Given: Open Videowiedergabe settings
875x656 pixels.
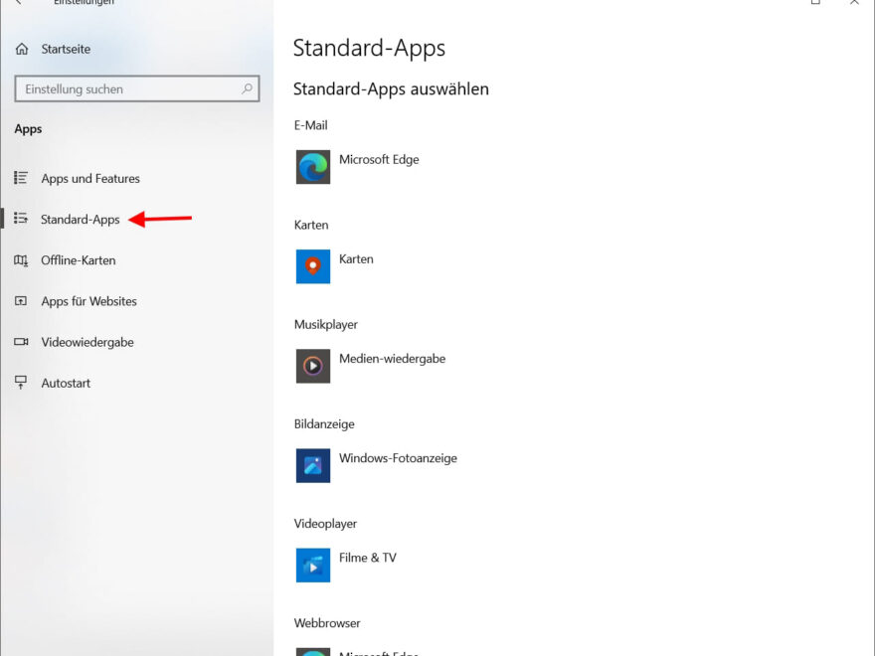Looking at the screenshot, I should pos(87,342).
